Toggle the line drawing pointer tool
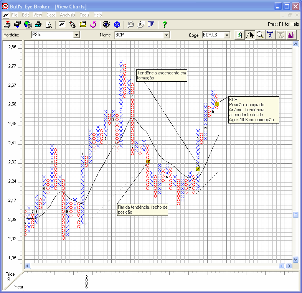The image size is (302, 293). (x=250, y=35)
